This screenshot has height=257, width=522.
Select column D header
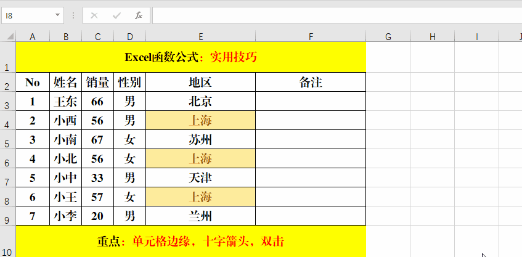tap(130, 36)
